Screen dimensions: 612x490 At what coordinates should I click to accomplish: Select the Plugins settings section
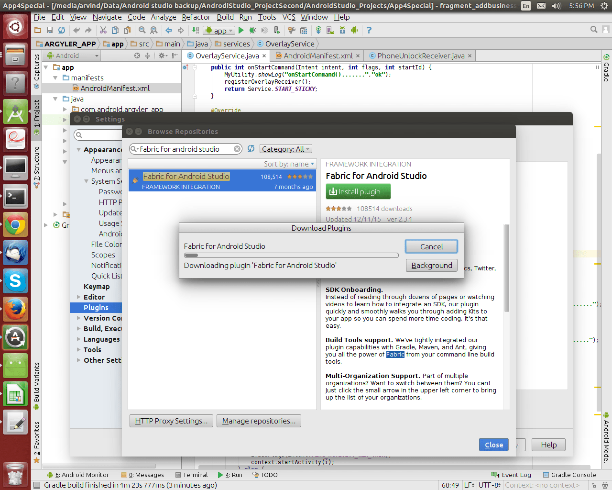(x=96, y=307)
